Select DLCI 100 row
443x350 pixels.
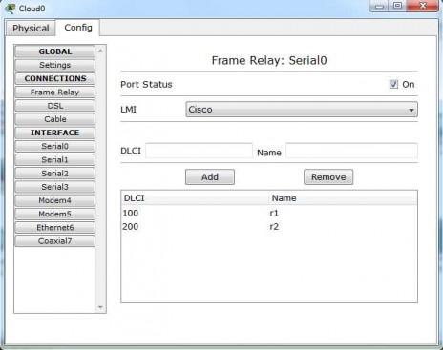click(269, 213)
